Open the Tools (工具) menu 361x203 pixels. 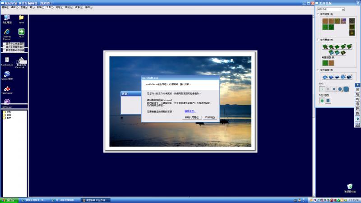point(50,7)
